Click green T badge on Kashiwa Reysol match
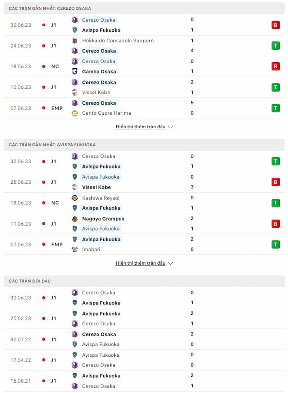288x393 pixels. (x=275, y=203)
